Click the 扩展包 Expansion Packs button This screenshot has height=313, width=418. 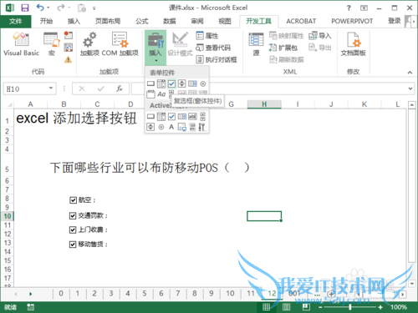click(283, 48)
